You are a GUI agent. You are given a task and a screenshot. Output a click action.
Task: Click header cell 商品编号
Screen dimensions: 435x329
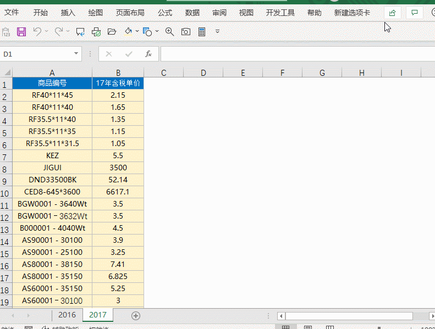[52, 83]
